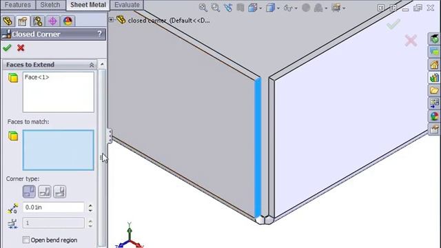Click the Section View icon
The image size is (441, 248).
coord(240,8)
